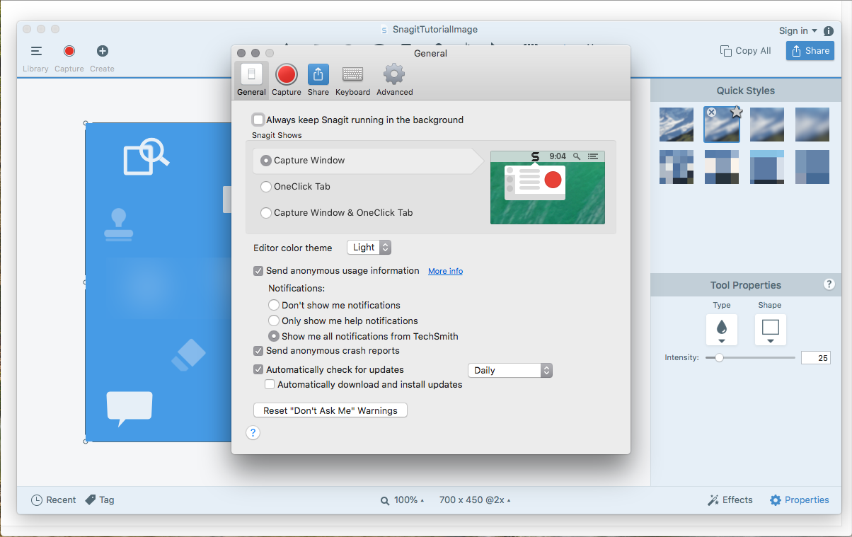Open the Daily update frequency dropdown
Viewport: 852px width, 537px height.
pyautogui.click(x=510, y=371)
